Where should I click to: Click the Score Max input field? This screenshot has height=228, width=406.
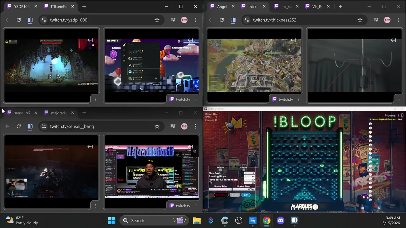(x=244, y=189)
